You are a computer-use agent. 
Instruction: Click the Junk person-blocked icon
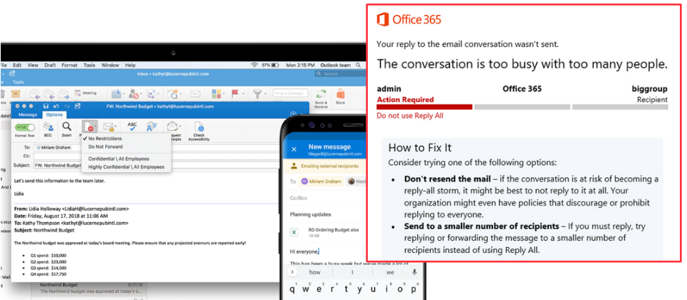(134, 94)
